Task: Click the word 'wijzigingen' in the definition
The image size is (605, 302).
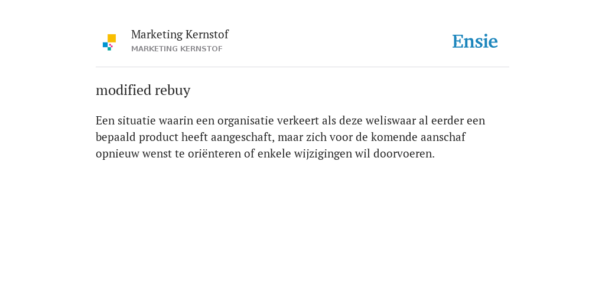Action: tap(323, 154)
